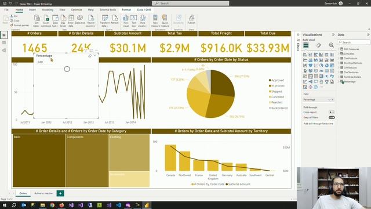
Task: Toggle Cancelled in the pie legend
Action: pyautogui.click(x=277, y=97)
